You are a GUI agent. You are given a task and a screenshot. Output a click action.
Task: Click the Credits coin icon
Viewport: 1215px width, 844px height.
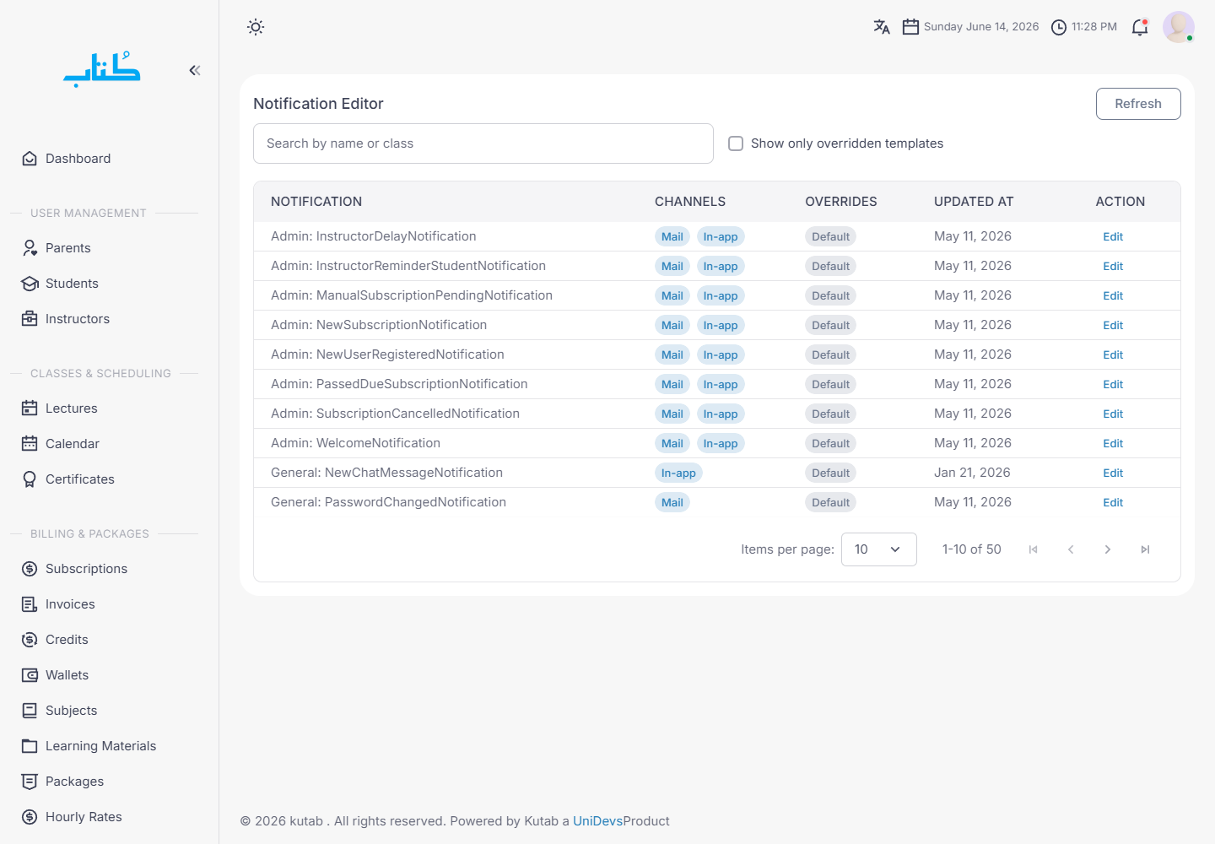[x=30, y=640]
